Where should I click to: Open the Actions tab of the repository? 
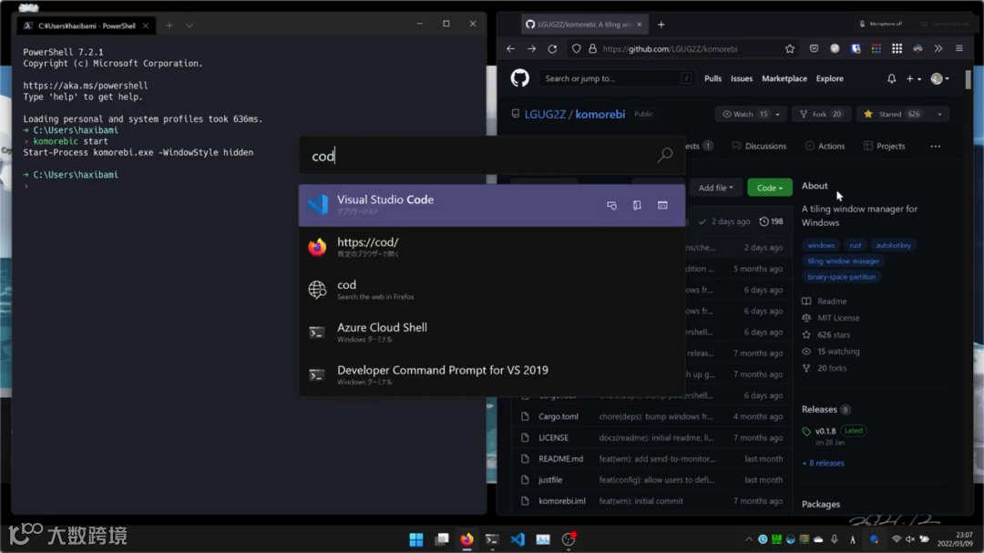pos(825,147)
